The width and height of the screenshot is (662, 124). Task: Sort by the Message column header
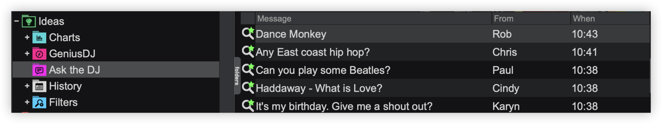tap(373, 19)
